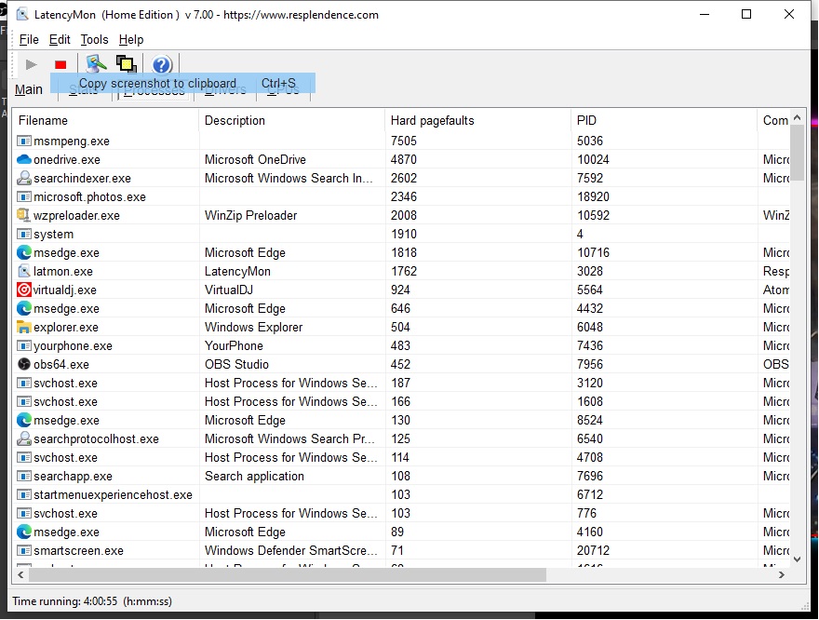Screen dimensions: 819x620
Task: Click the WinZip Preloader description
Action: tap(250, 215)
